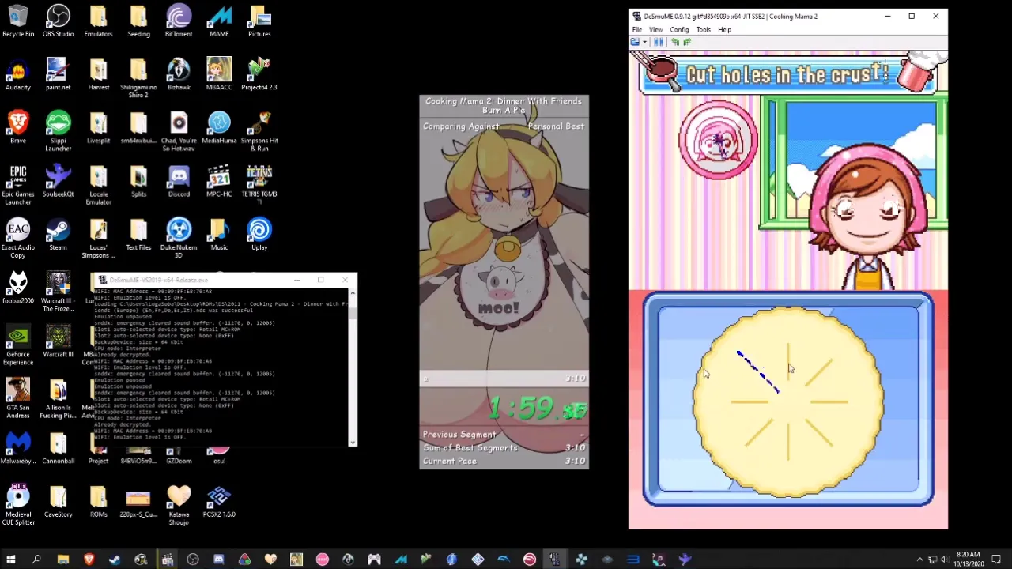Viewport: 1012px width, 569px height.
Task: Click the first green rotate arrow in DeSmuME toolbar
Action: [675, 42]
